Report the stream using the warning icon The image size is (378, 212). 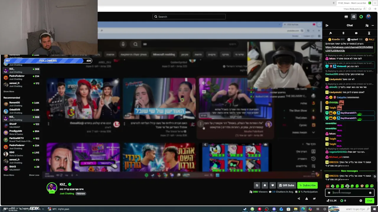tap(307, 199)
